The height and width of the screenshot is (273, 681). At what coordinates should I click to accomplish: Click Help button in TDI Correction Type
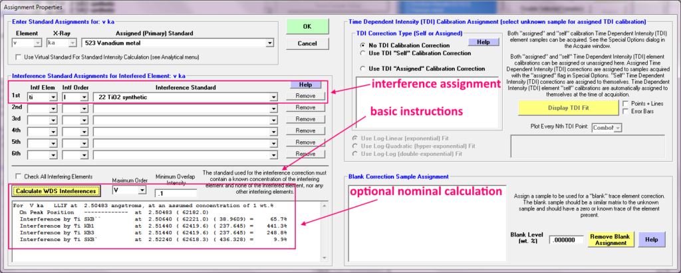tap(483, 42)
